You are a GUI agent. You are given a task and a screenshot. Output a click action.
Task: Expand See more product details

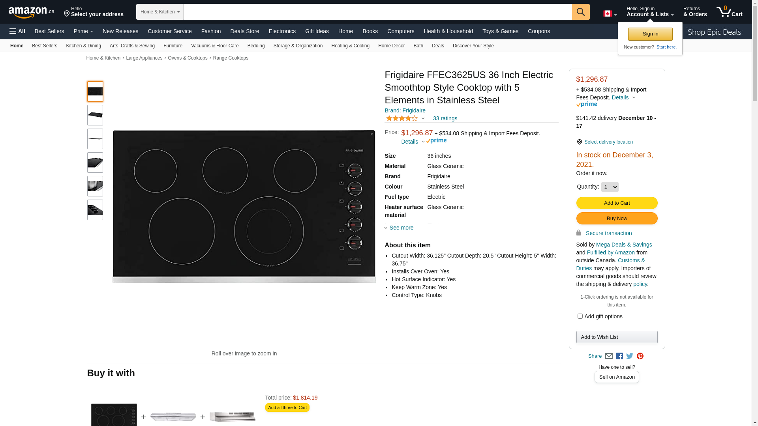point(401,228)
